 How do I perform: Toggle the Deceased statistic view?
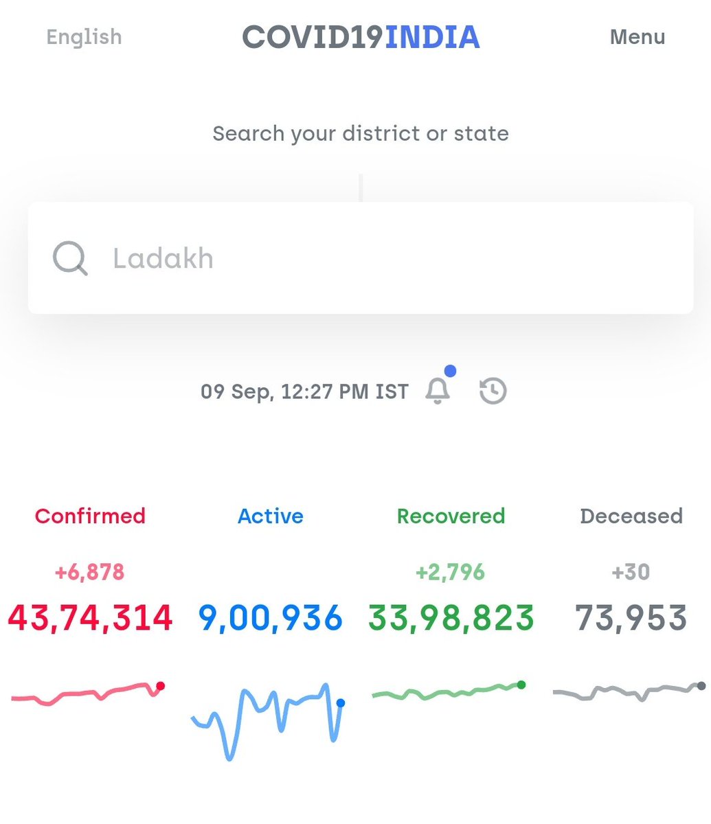tap(631, 516)
